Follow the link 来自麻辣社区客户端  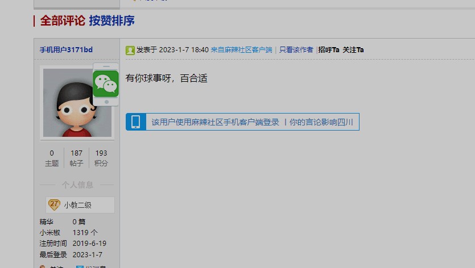241,50
